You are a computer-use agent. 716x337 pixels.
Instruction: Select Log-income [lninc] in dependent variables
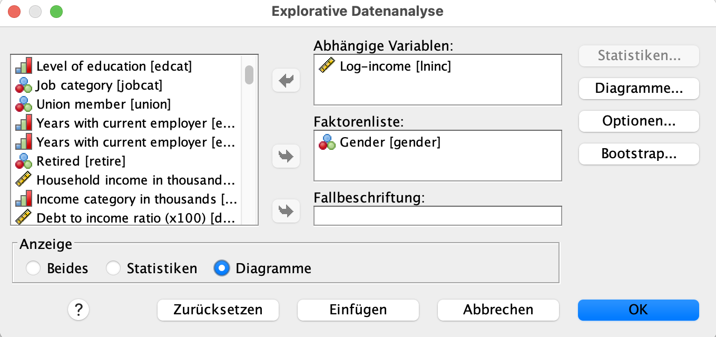(438, 66)
